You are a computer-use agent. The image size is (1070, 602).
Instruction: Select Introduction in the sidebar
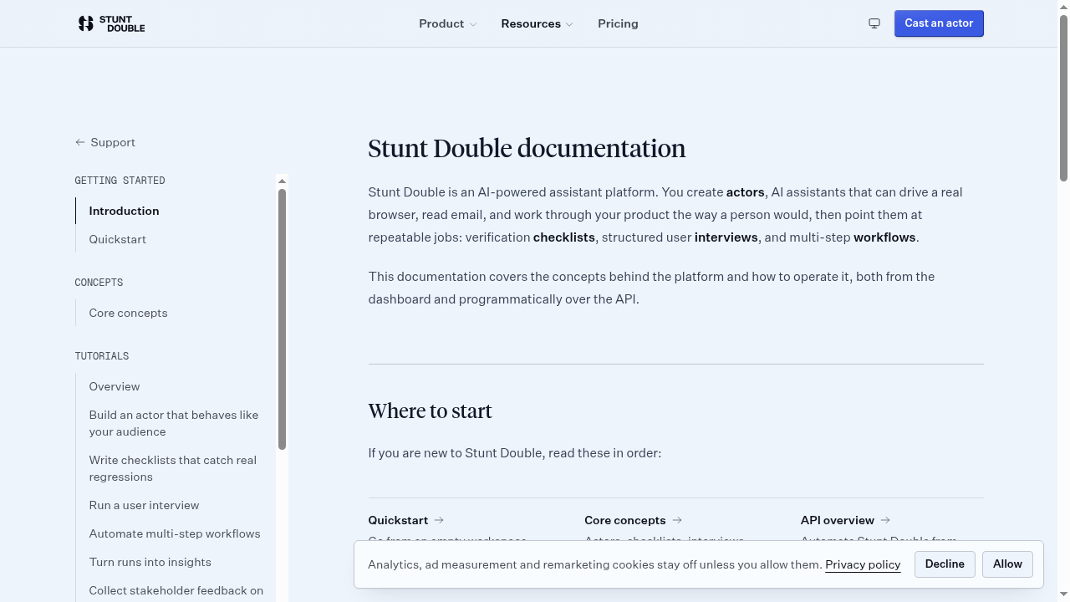pyautogui.click(x=124, y=211)
